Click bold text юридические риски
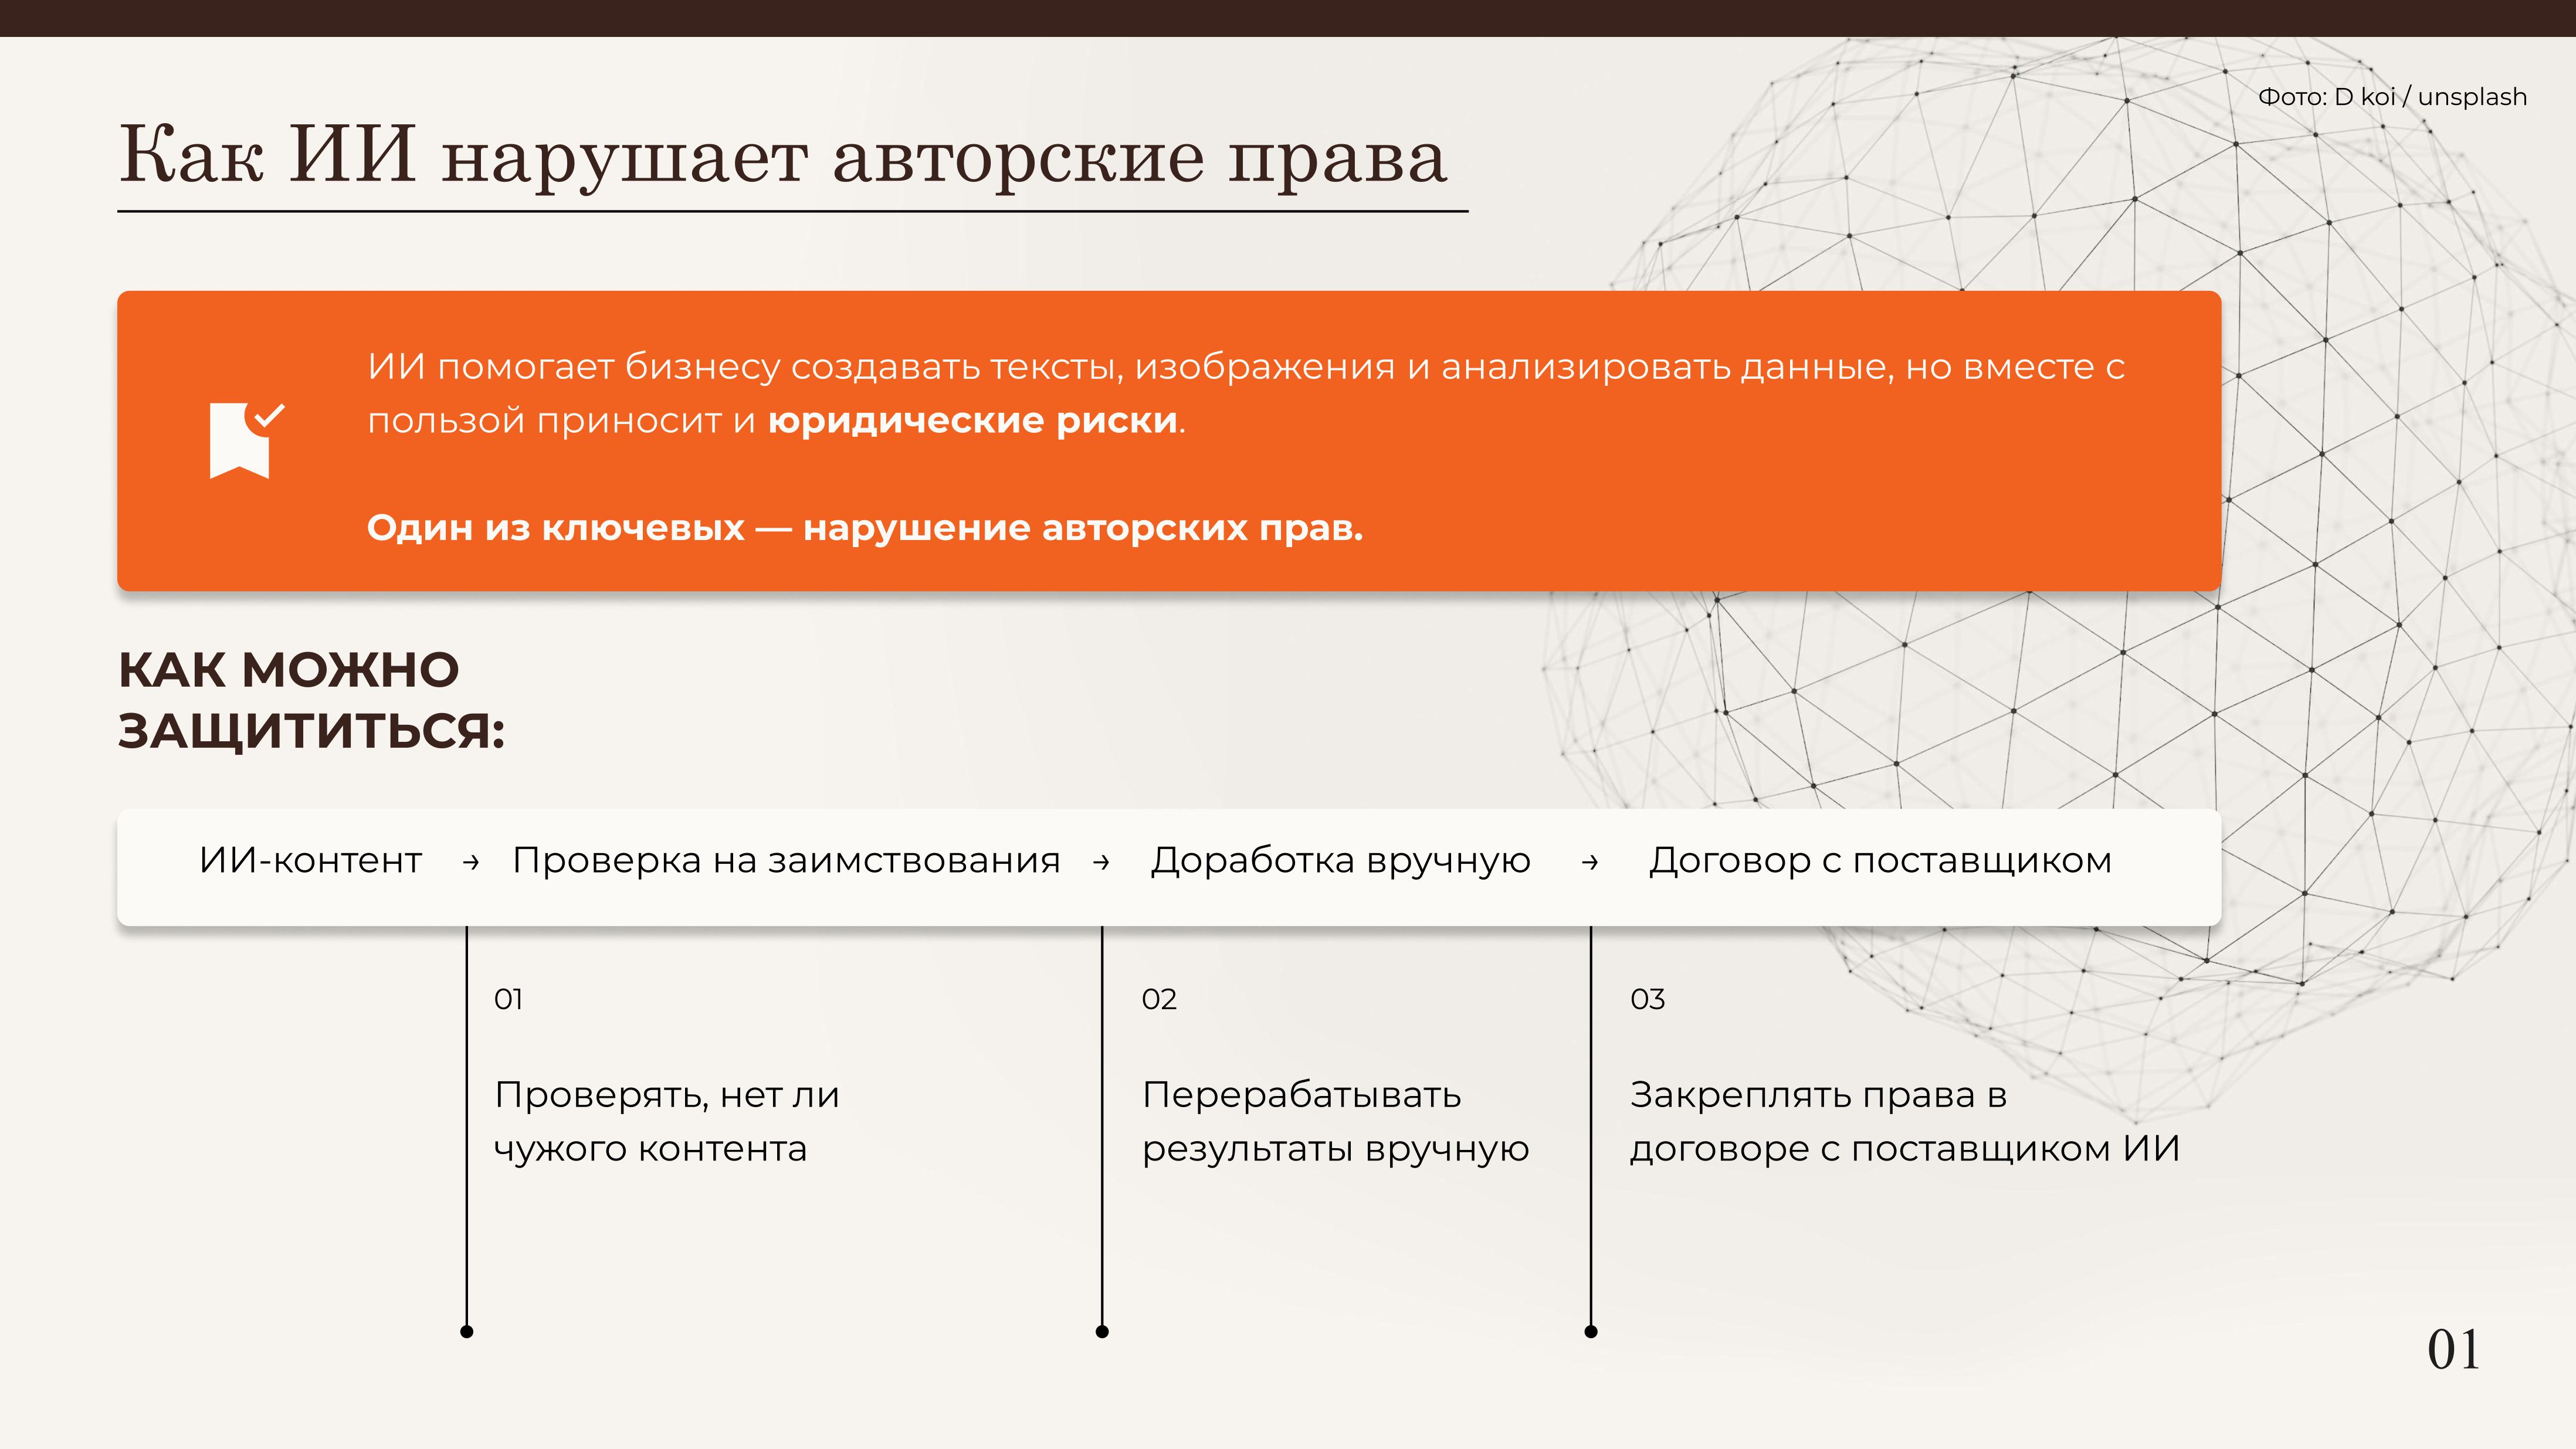Image resolution: width=2576 pixels, height=1449 pixels. 972,421
